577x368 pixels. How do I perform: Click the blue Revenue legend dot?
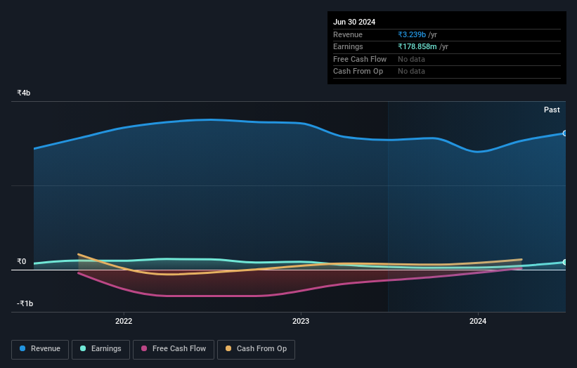pyautogui.click(x=22, y=348)
